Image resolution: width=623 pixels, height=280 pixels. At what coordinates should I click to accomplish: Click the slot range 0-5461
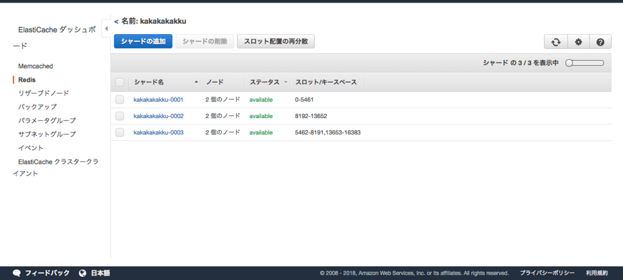click(x=304, y=99)
